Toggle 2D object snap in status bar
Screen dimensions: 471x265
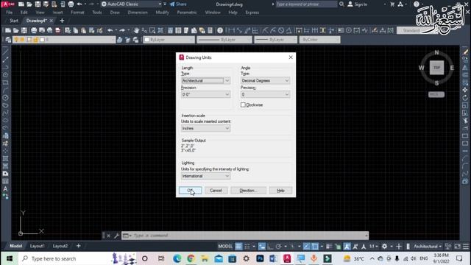tap(315, 247)
